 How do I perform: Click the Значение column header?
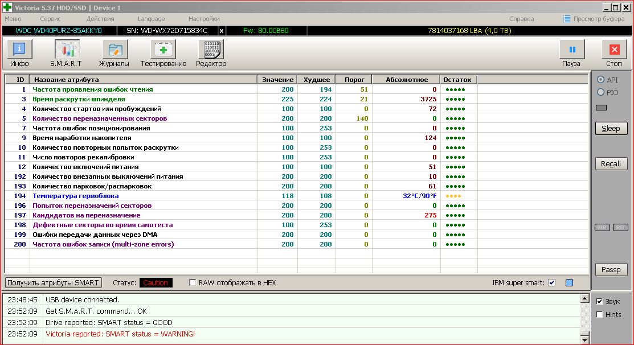tap(277, 80)
